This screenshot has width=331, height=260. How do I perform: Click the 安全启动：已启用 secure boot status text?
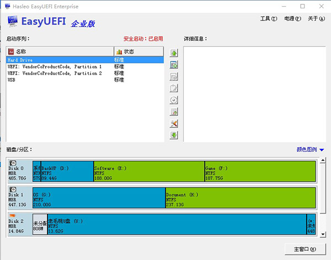[x=143, y=39]
